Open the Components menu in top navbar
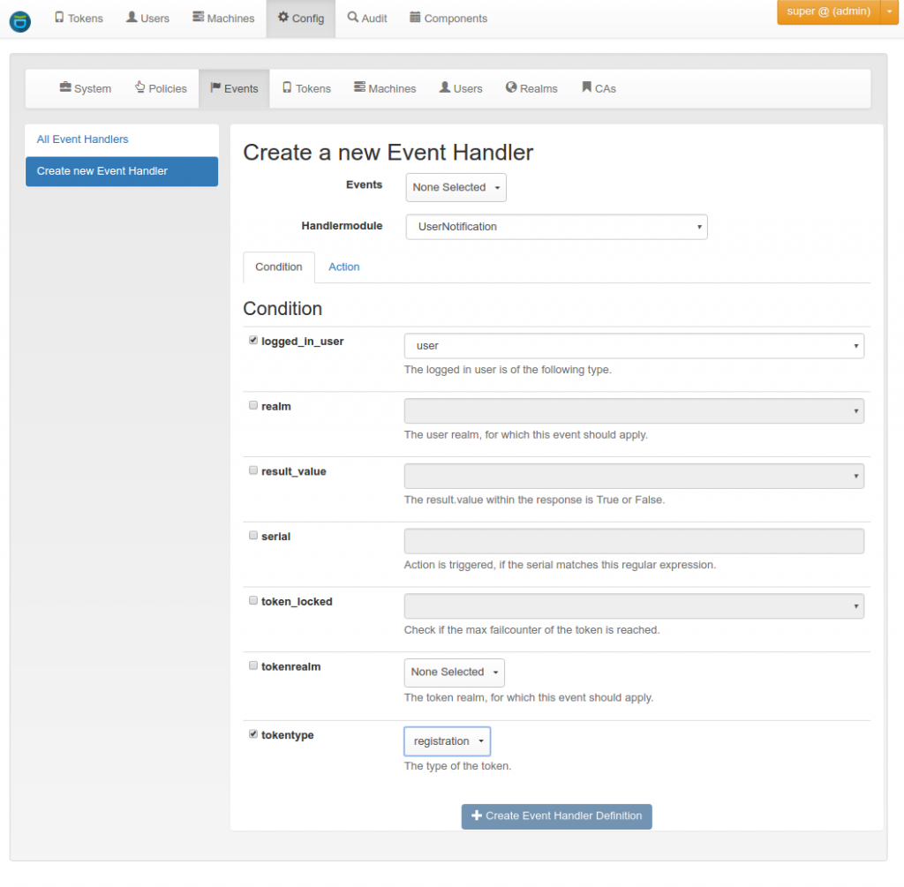This screenshot has height=887, width=904. tap(448, 19)
